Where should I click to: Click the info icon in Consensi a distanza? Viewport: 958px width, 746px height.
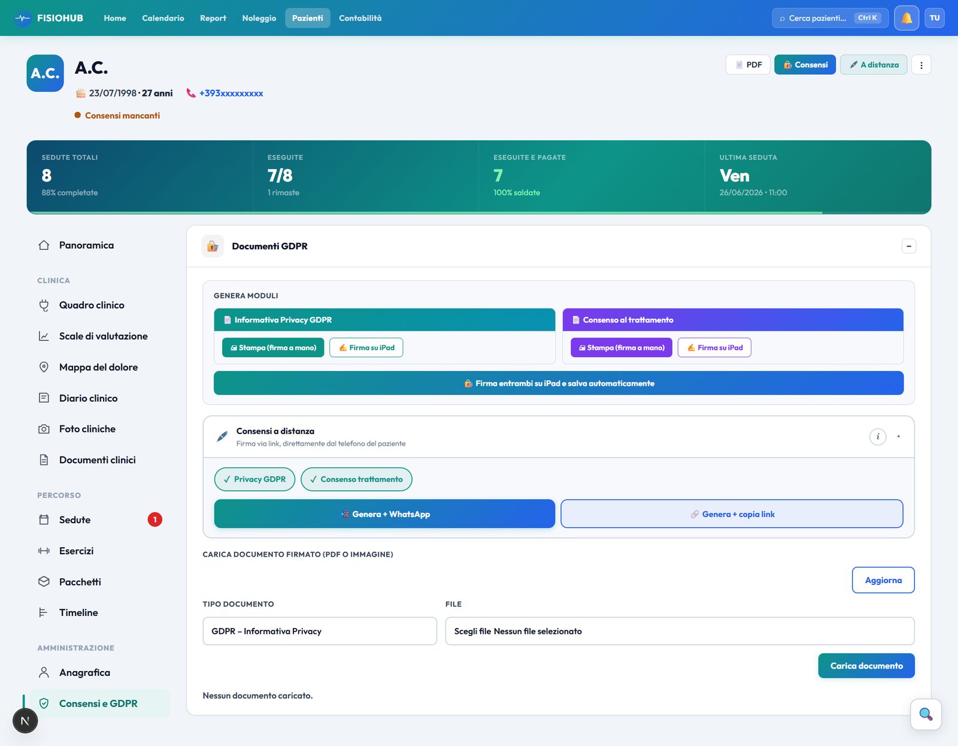pos(878,437)
